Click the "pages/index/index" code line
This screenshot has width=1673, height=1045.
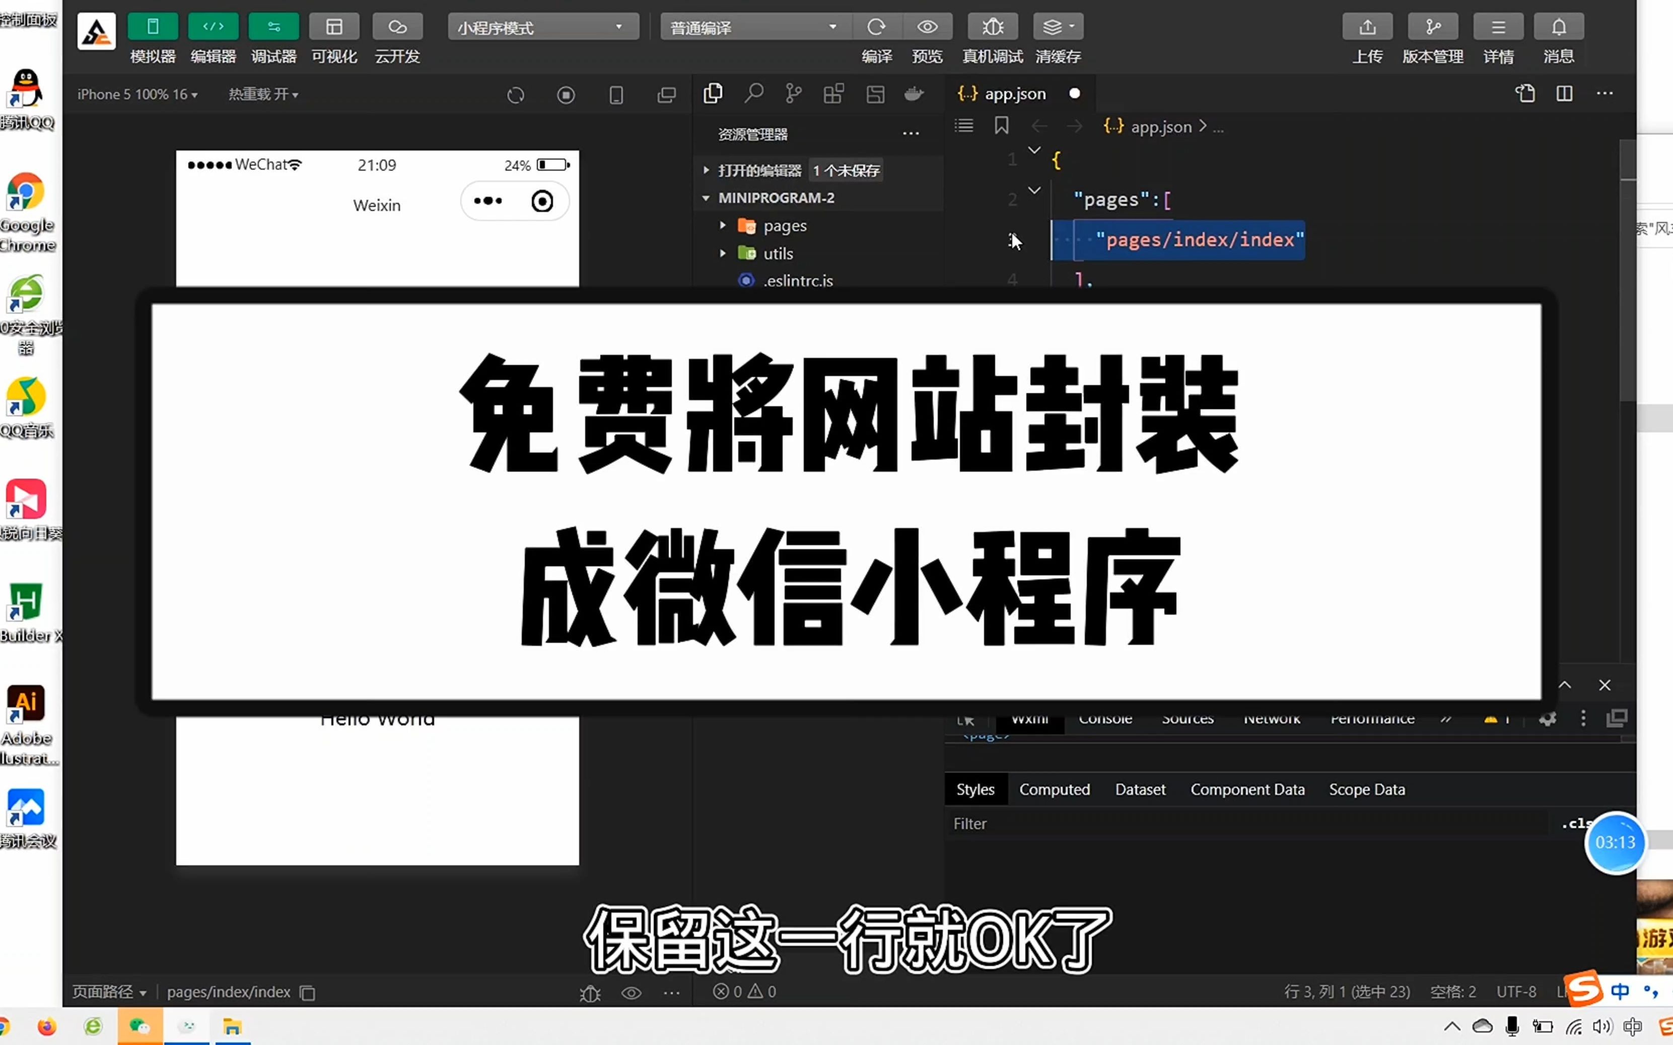(x=1200, y=240)
